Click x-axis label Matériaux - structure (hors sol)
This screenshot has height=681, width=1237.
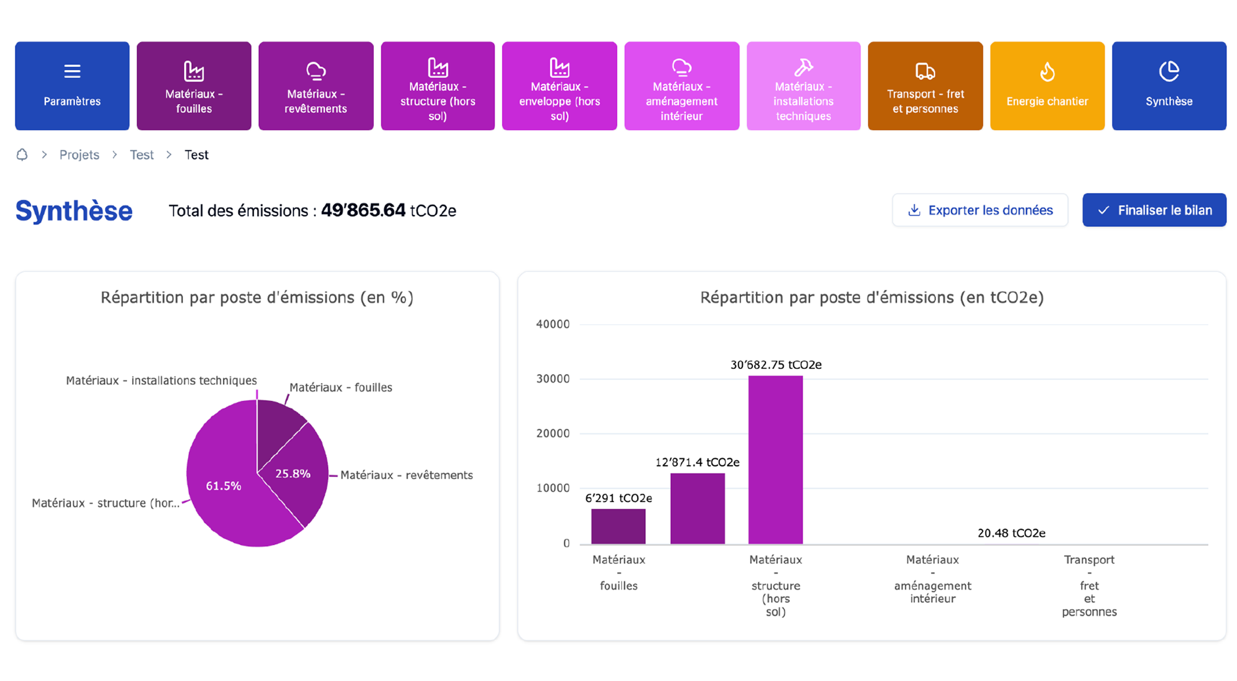pyautogui.click(x=776, y=586)
